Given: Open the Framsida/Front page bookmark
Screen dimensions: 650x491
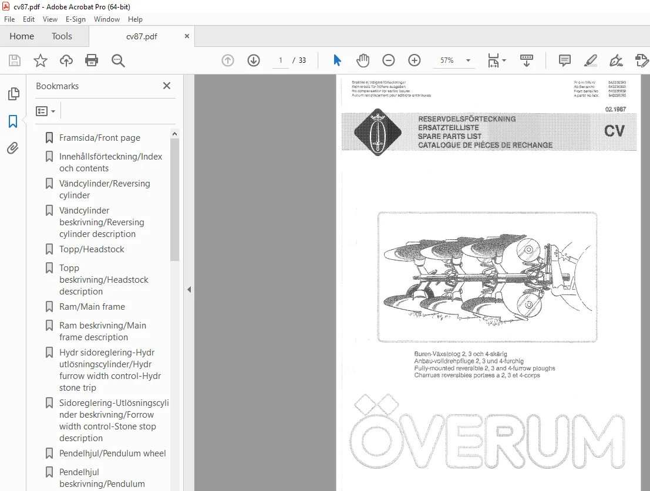Looking at the screenshot, I should (99, 137).
